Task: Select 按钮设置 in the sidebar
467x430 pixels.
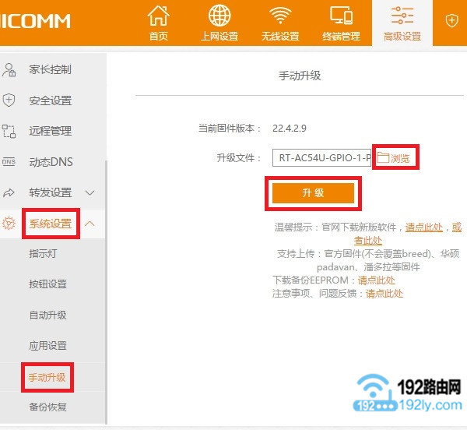Action: click(47, 284)
